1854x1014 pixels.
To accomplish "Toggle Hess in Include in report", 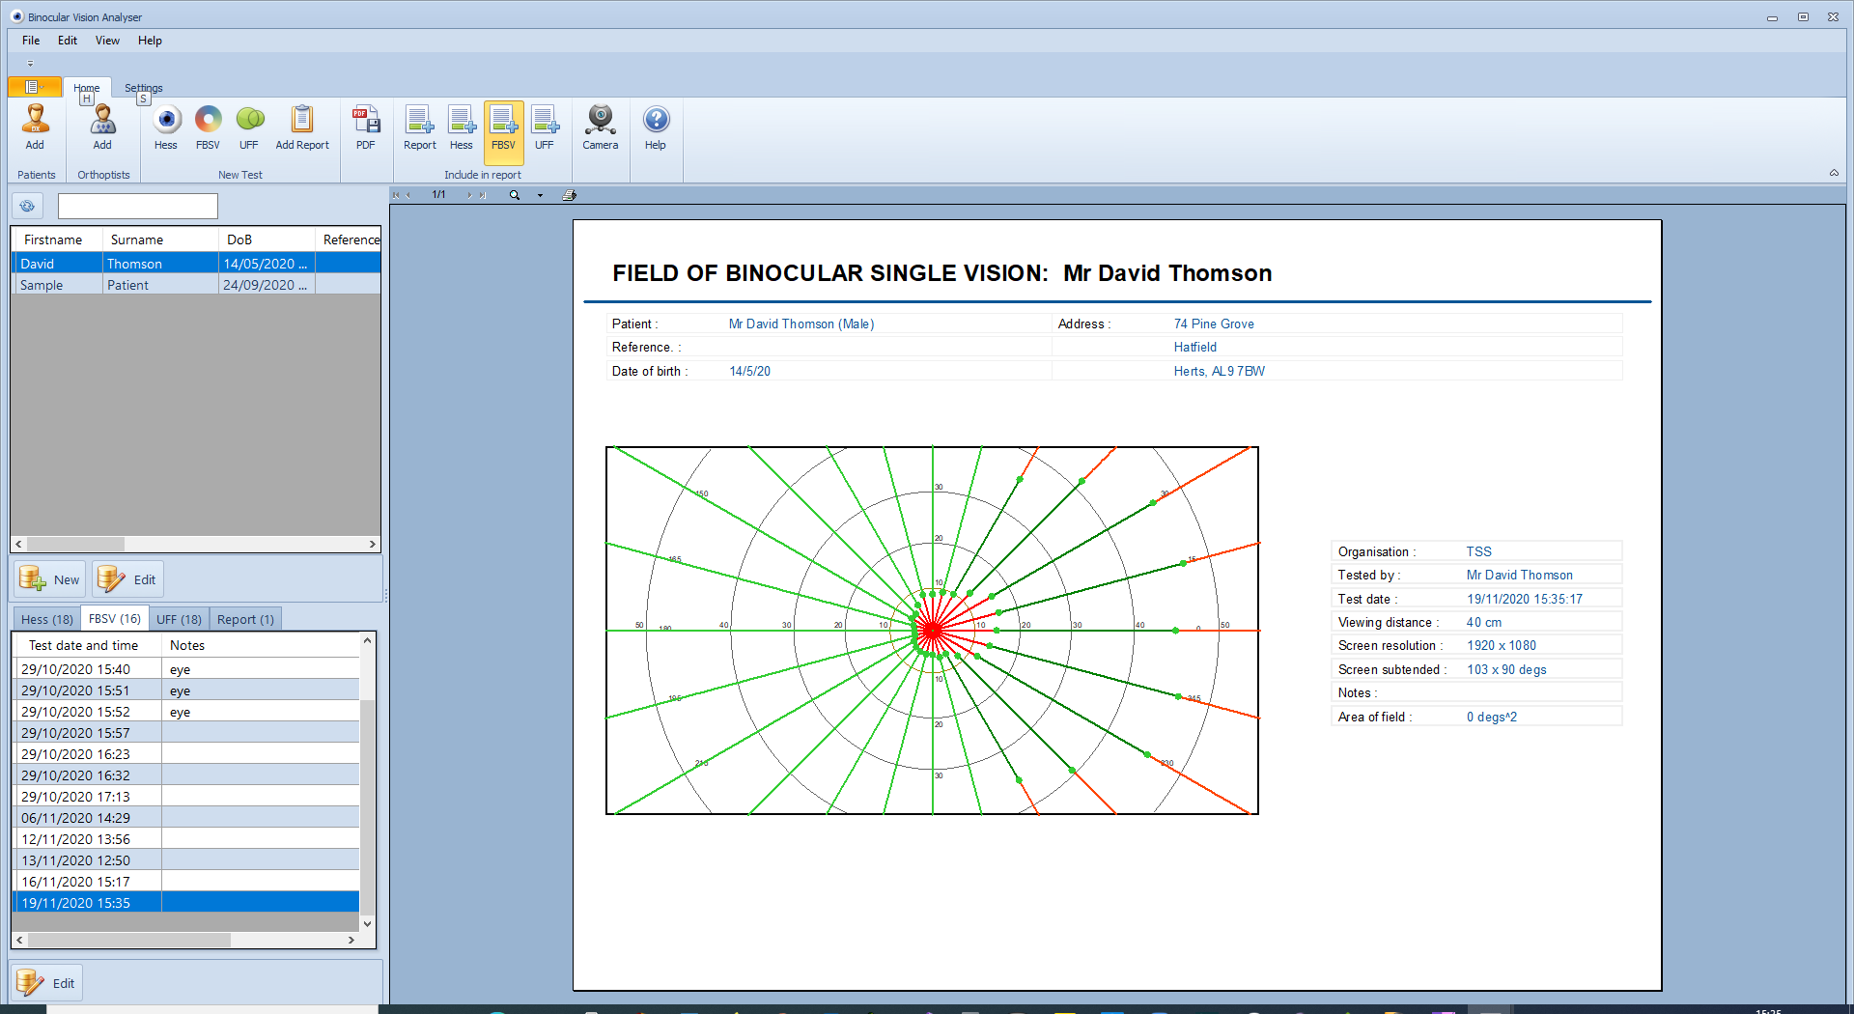I will click(462, 127).
